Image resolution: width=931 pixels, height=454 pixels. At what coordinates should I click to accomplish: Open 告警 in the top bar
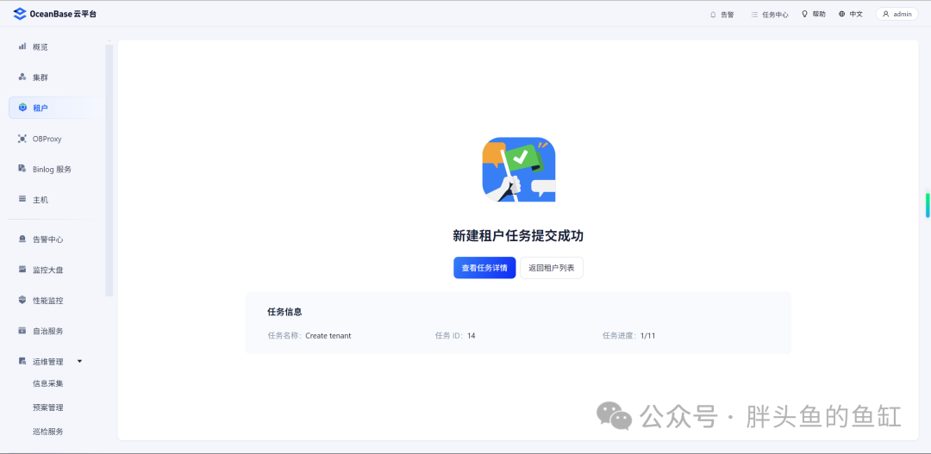pos(722,15)
